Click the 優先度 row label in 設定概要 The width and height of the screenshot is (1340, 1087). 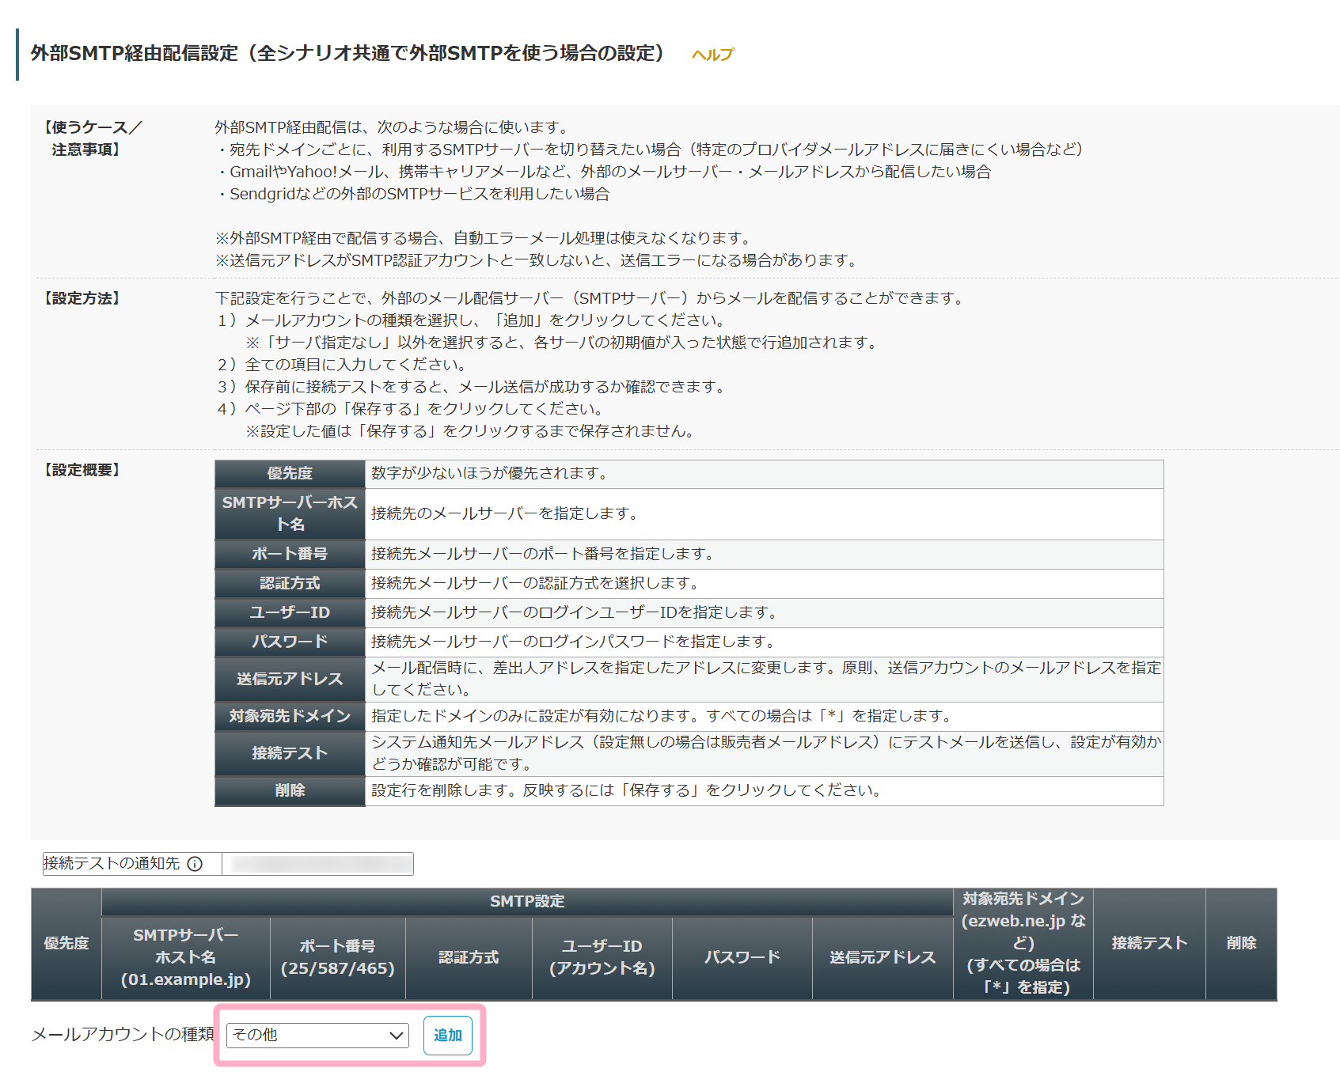pos(290,474)
